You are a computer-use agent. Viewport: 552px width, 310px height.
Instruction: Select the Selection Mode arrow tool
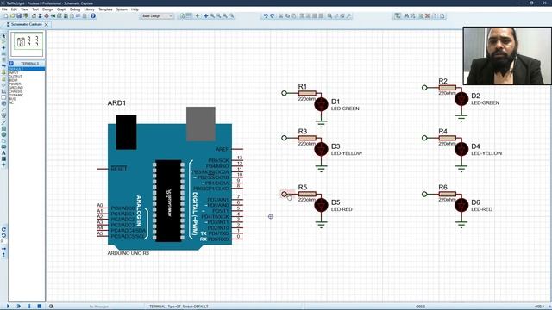(3, 35)
